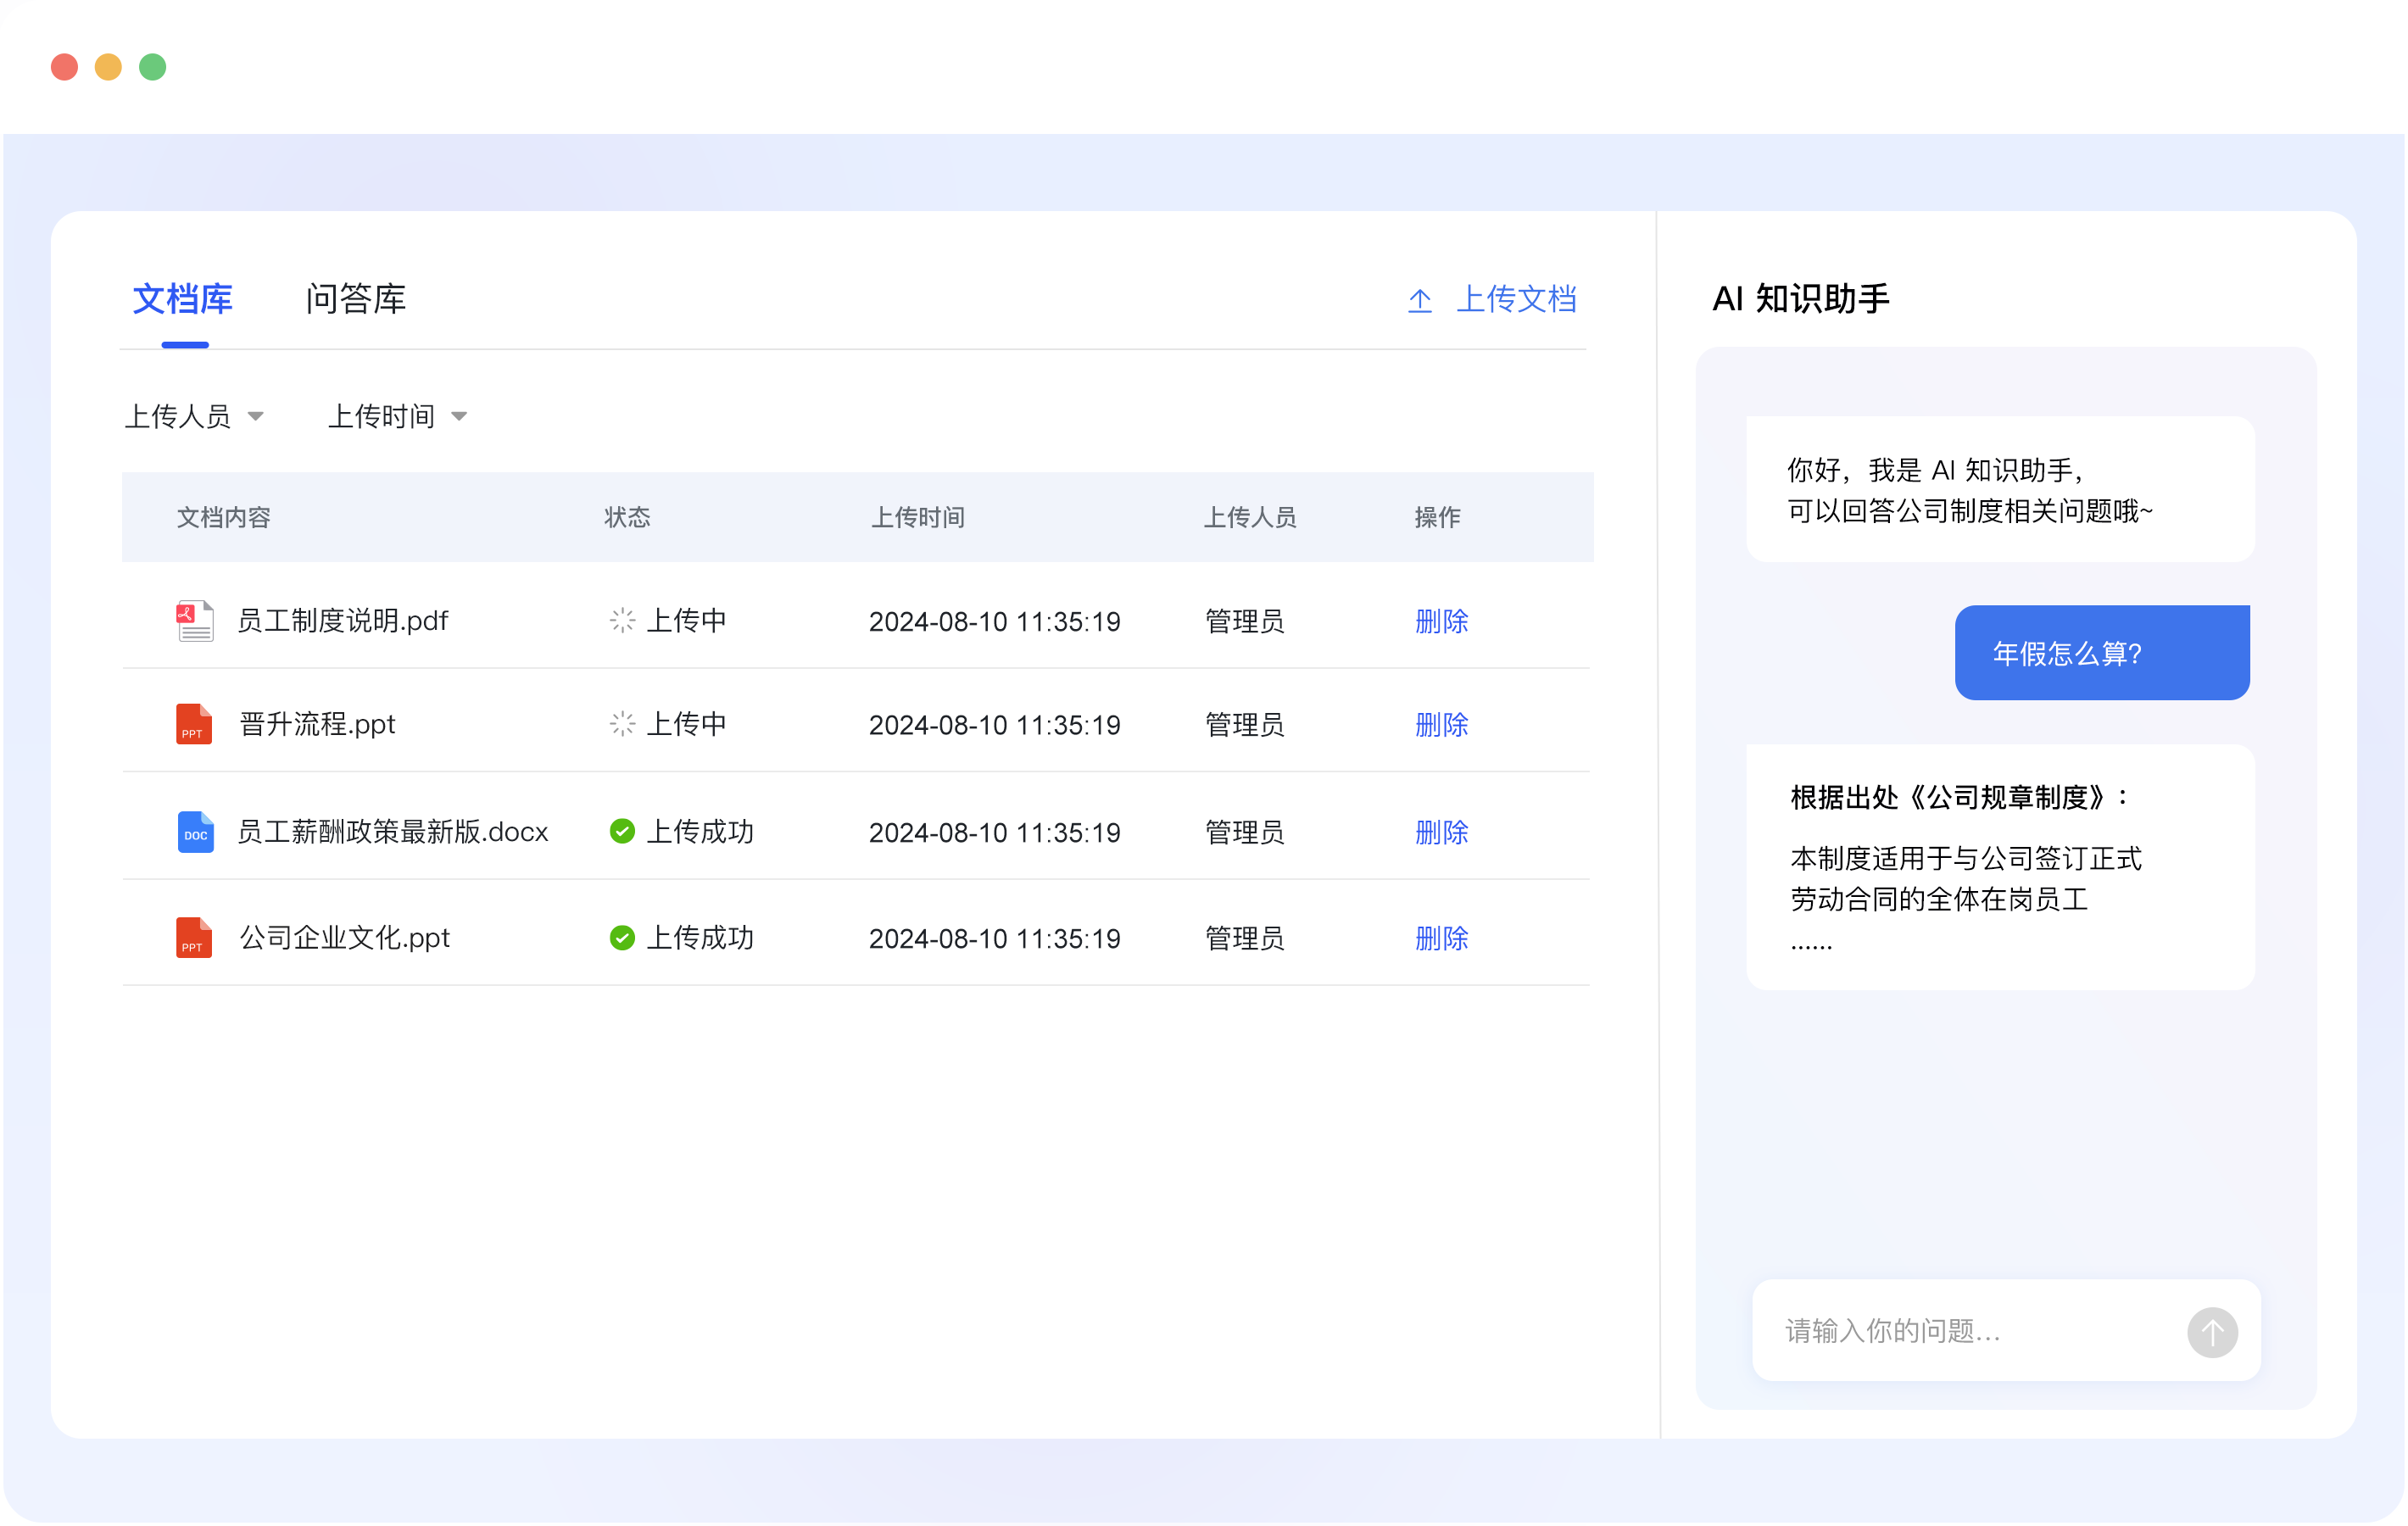Image resolution: width=2408 pixels, height=1526 pixels.
Task: Click the send arrow in the chat input
Action: pos(2214,1331)
